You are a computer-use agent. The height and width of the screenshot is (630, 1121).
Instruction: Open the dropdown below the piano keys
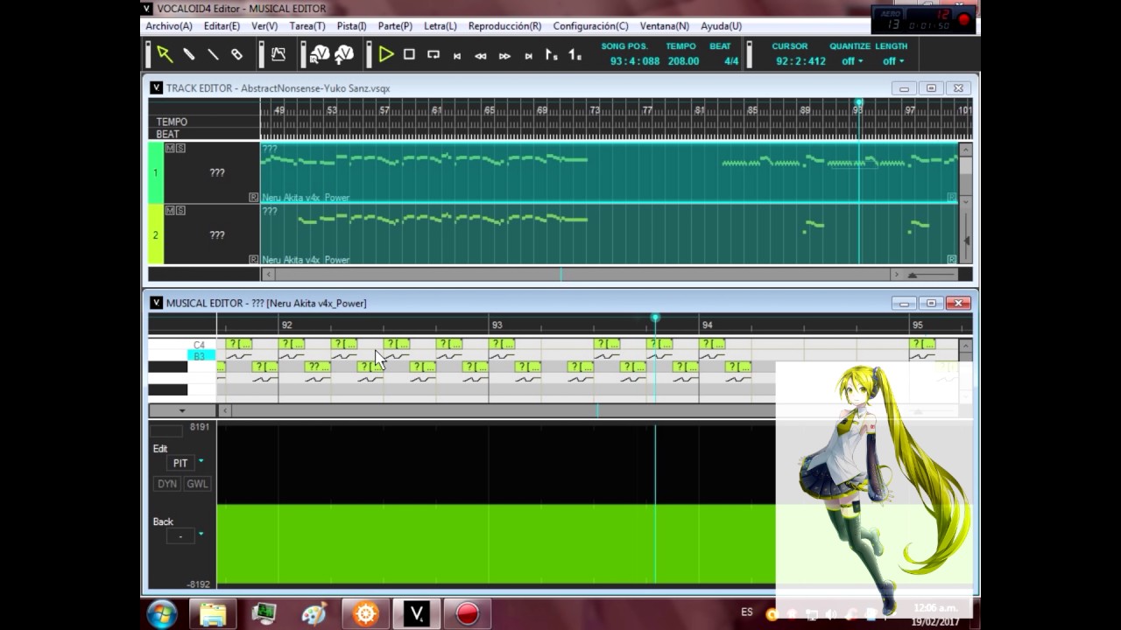182,410
